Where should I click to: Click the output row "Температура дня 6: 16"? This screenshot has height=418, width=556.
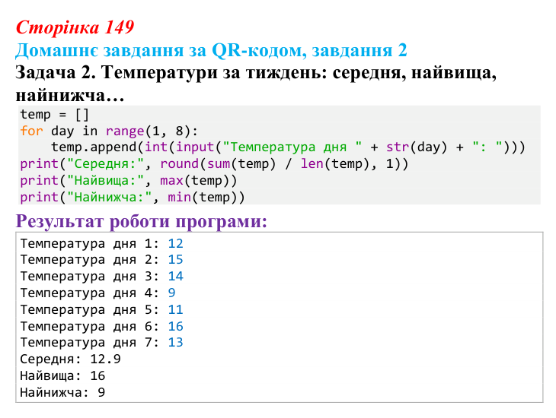pyautogui.click(x=101, y=326)
